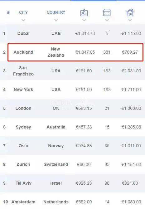Sort by the # rank column header
145x209 pixels.
point(8,12)
